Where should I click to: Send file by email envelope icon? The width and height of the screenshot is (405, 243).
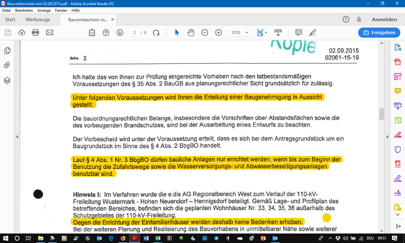pyautogui.click(x=50, y=33)
